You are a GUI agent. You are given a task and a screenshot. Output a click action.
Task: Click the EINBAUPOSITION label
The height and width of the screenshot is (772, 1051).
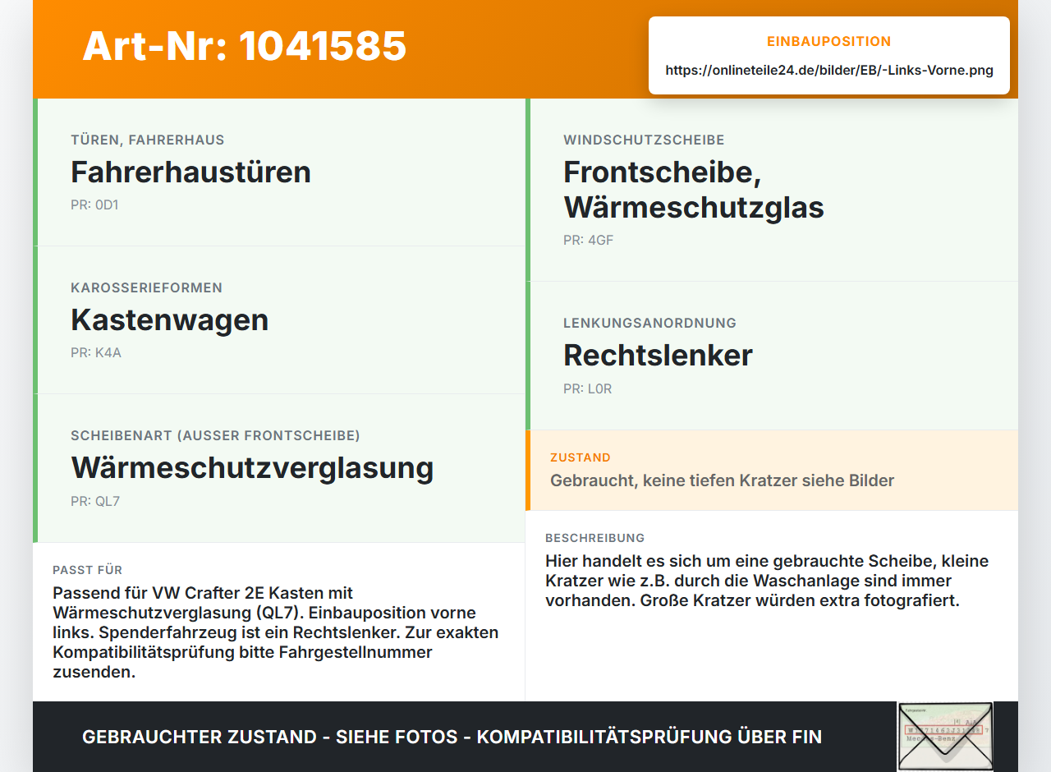pos(829,41)
